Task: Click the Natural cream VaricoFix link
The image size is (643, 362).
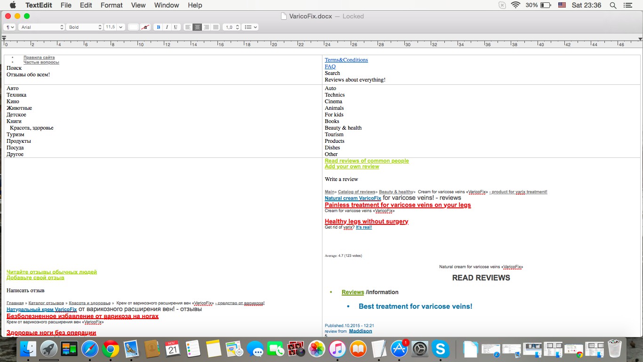Action: point(353,198)
